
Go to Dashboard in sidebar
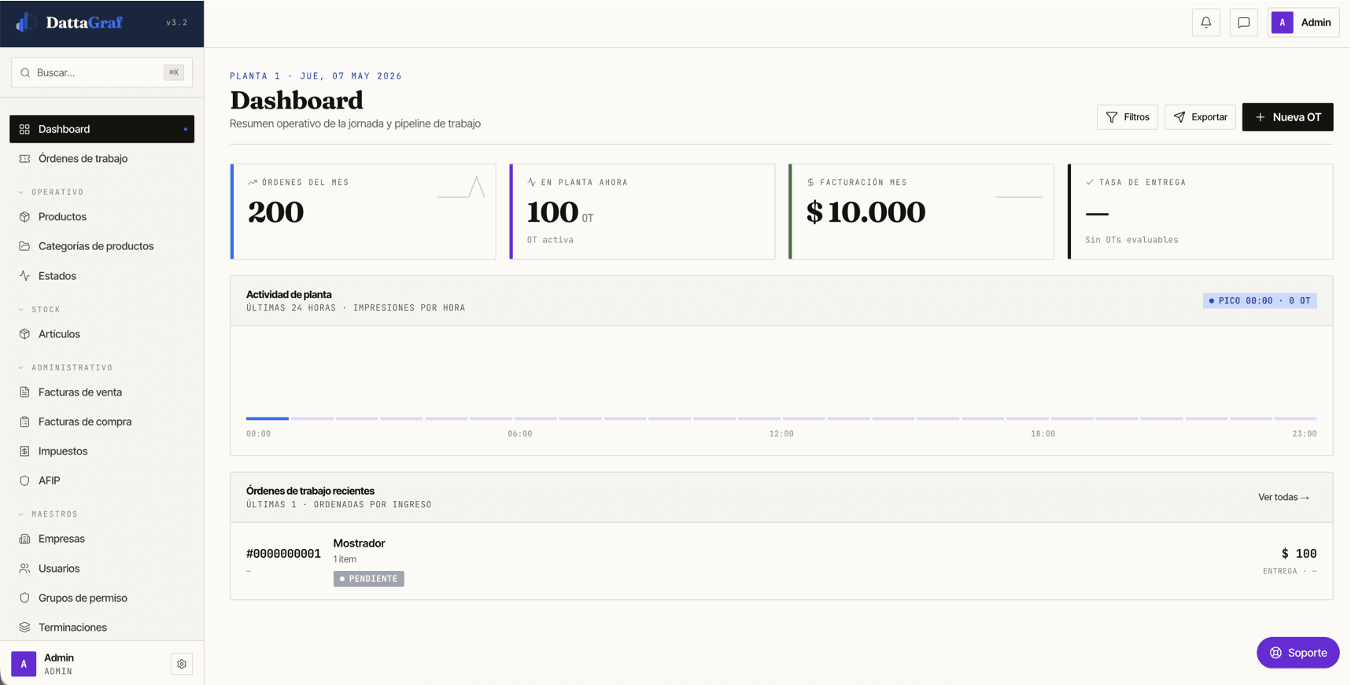102,129
